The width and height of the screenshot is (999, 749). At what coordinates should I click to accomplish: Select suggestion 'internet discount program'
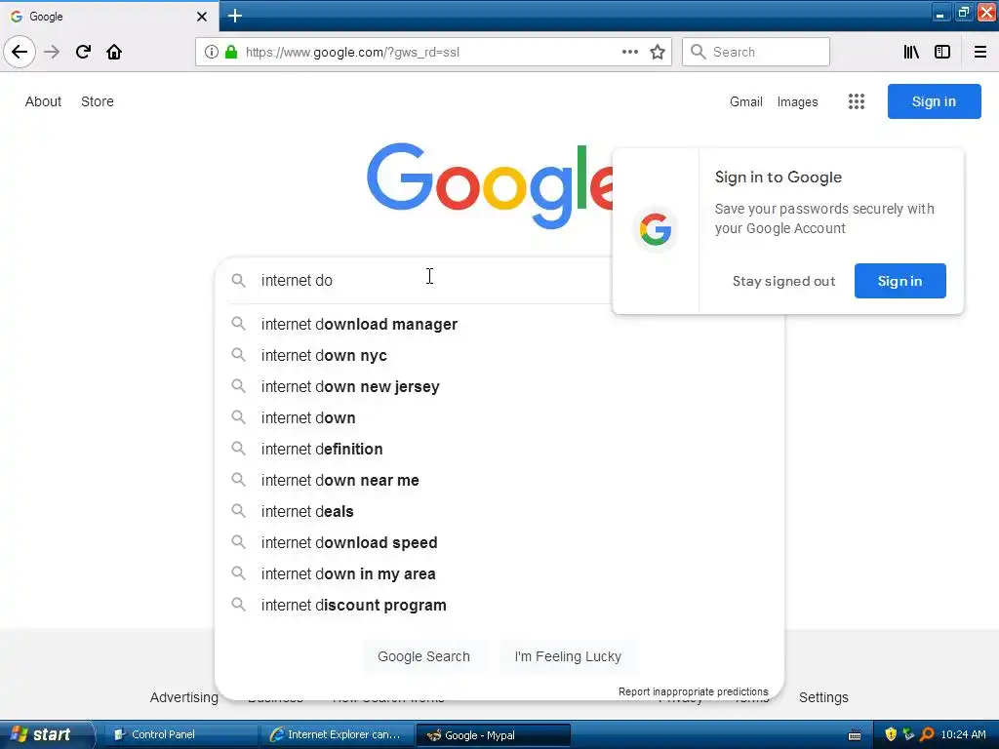click(x=499, y=605)
